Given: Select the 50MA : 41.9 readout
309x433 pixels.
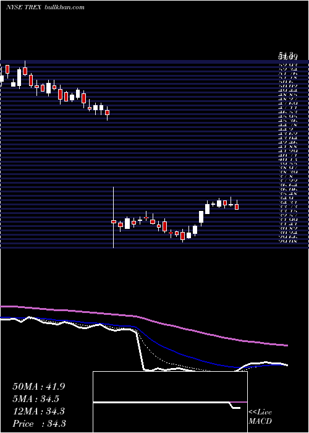Looking at the screenshot, I should tap(39, 387).
